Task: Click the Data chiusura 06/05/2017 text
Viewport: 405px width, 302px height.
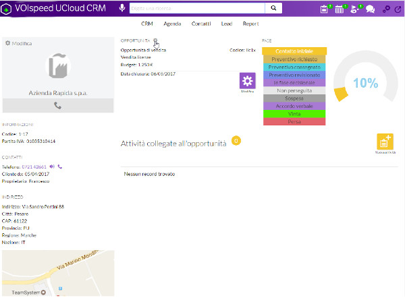Action: [x=148, y=73]
